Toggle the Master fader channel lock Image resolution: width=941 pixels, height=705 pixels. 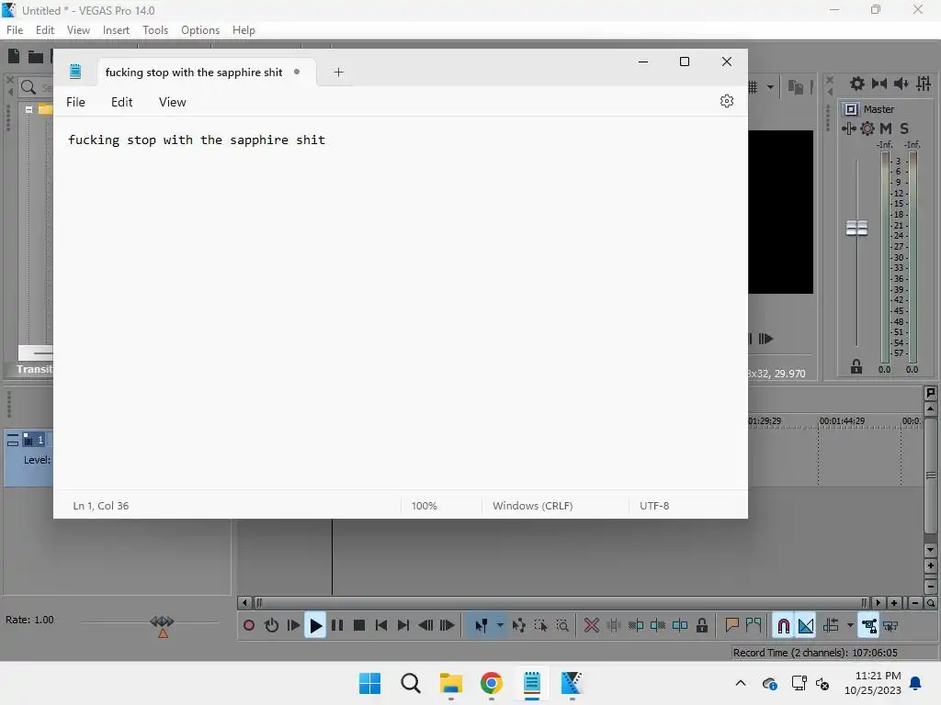tap(856, 366)
